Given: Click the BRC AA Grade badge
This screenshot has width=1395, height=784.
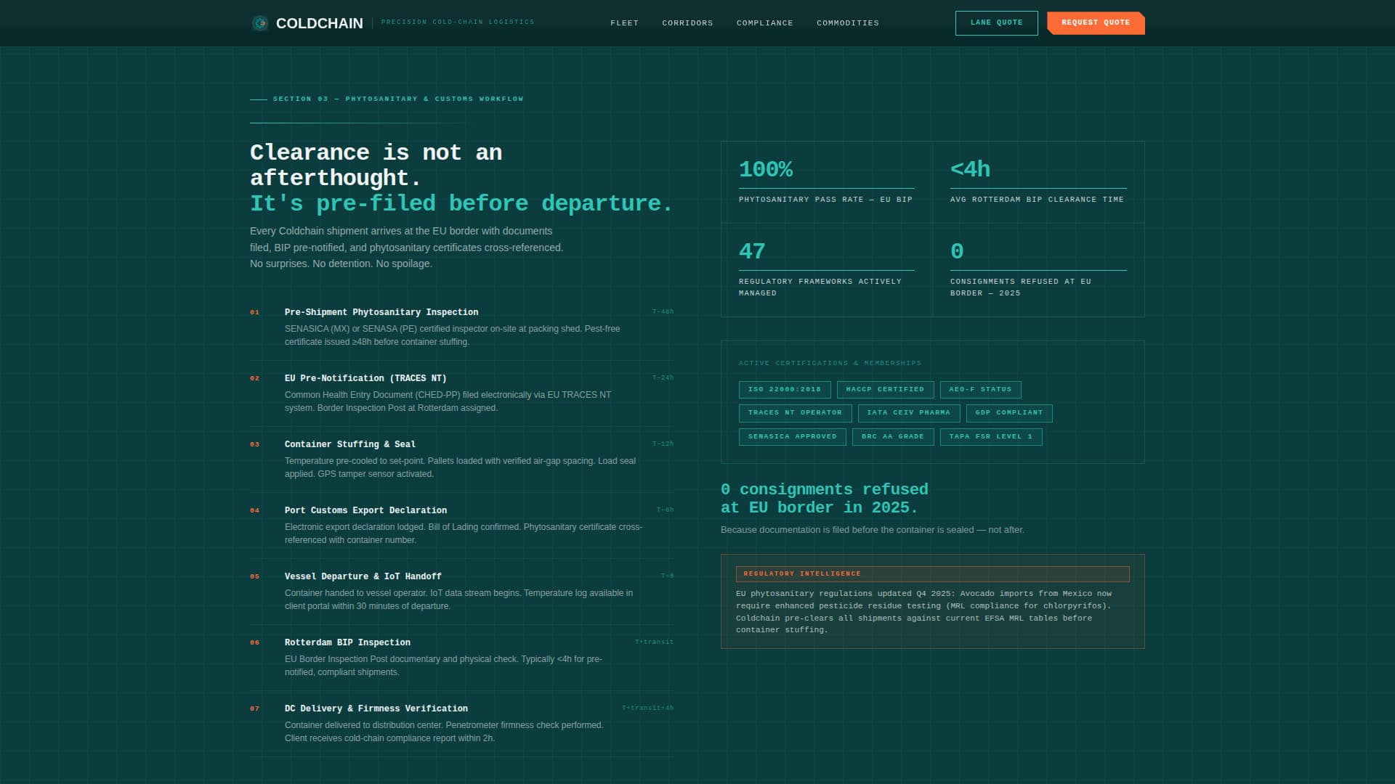Looking at the screenshot, I should [x=892, y=437].
